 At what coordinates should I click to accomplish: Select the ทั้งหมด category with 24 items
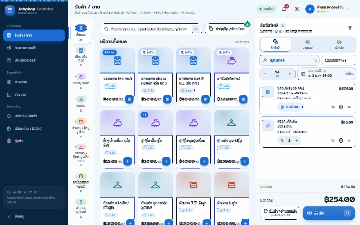pyautogui.click(x=81, y=33)
